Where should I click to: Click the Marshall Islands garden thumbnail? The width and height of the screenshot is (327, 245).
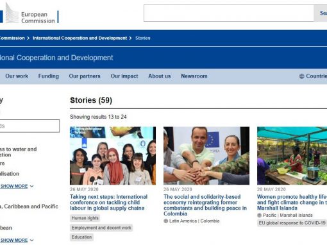[x=292, y=156]
